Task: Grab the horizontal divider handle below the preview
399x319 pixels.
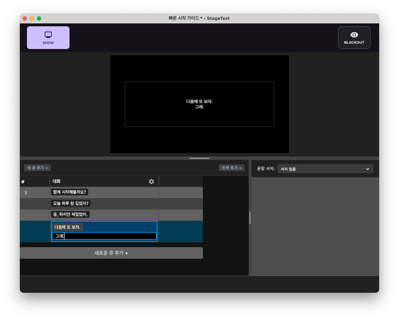Action: tap(199, 158)
